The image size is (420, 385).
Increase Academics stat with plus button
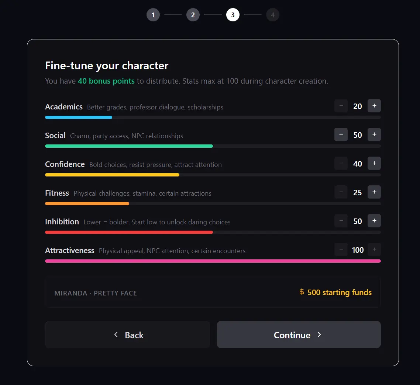click(x=374, y=106)
